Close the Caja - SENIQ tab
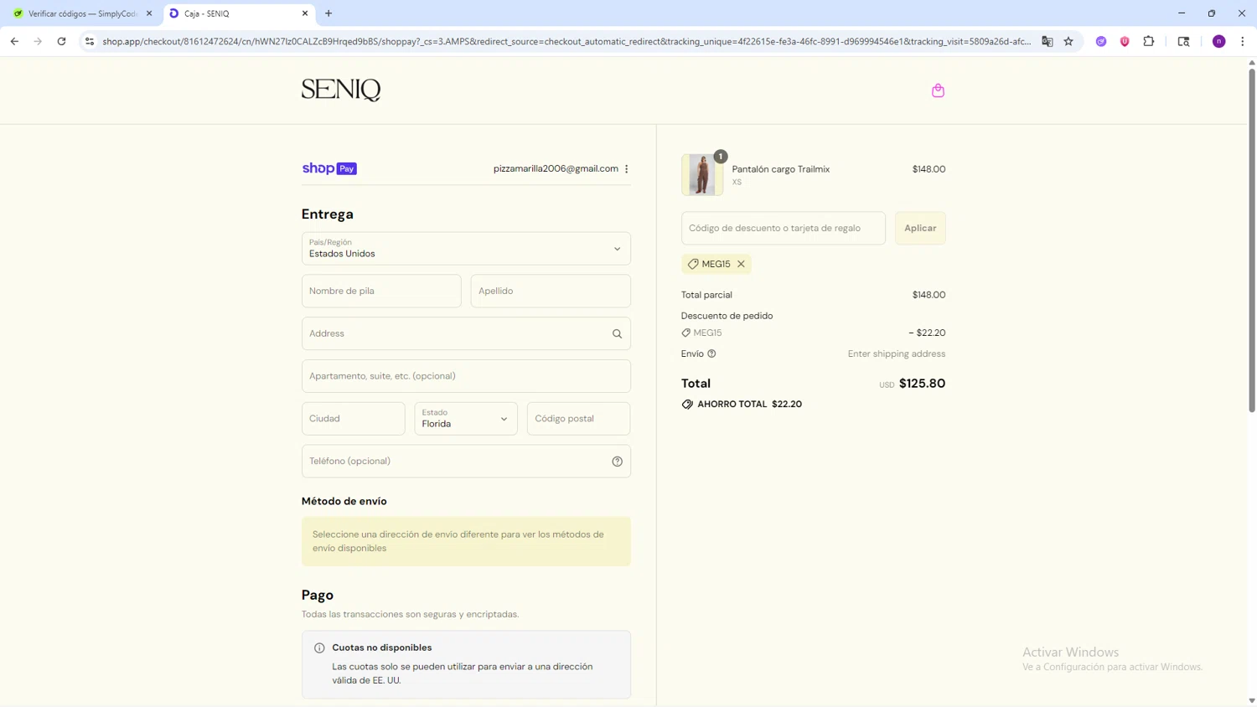 pos(305,13)
